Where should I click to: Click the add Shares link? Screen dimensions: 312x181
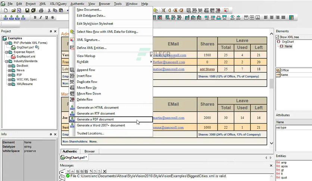point(207,69)
